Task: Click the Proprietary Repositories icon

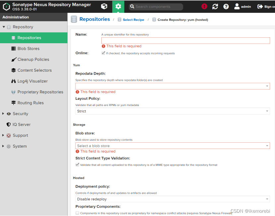Action: point(14,92)
